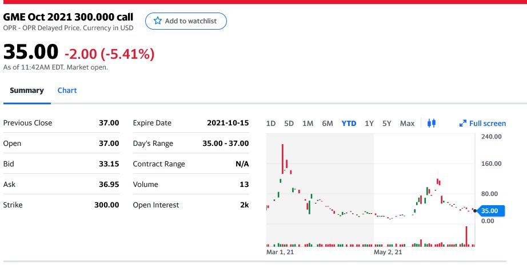
Task: Click the Expire Date label
Action: pos(152,123)
